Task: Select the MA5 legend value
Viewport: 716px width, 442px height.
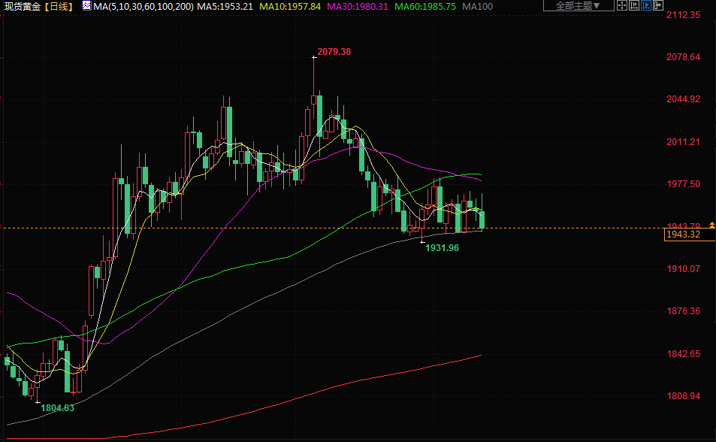Action: [225, 6]
